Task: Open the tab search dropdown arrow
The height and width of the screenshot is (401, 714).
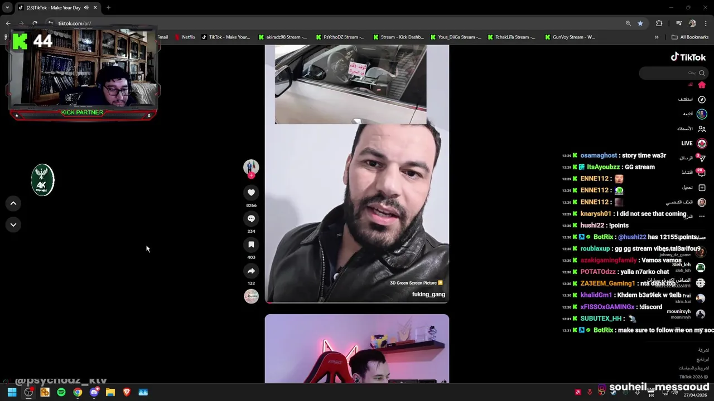Action: (x=7, y=8)
